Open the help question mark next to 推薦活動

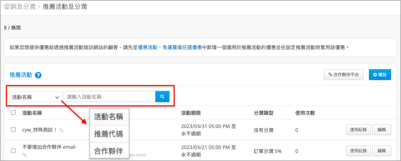[38, 75]
